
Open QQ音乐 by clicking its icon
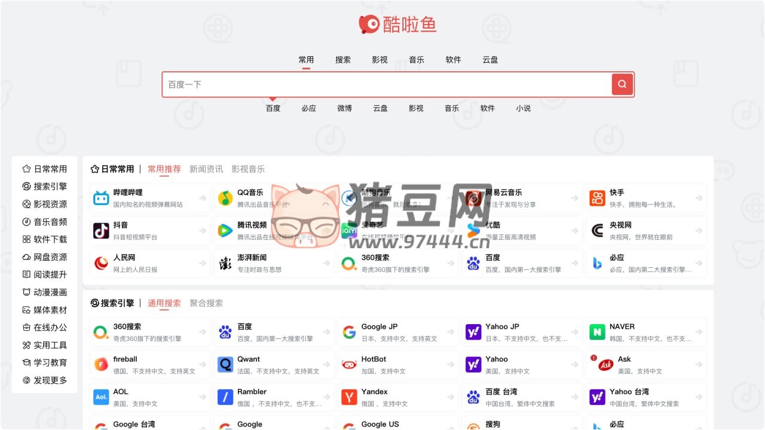pos(225,198)
